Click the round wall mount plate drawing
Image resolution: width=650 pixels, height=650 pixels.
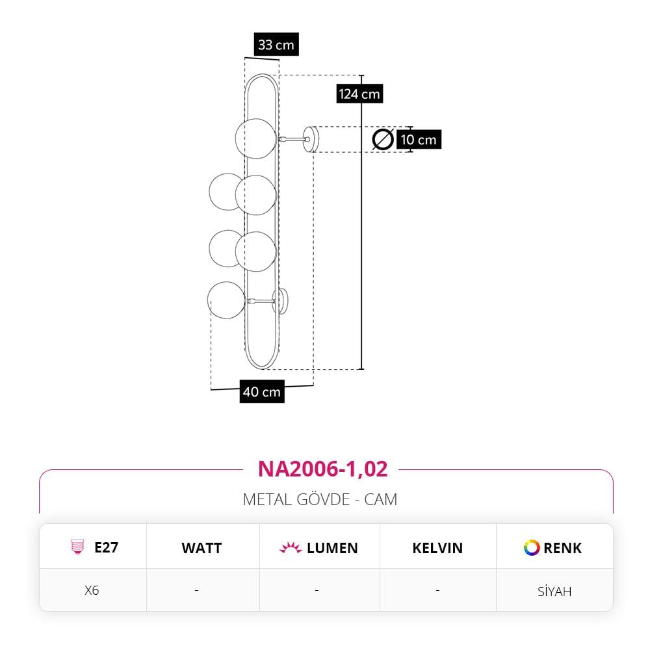tap(311, 139)
